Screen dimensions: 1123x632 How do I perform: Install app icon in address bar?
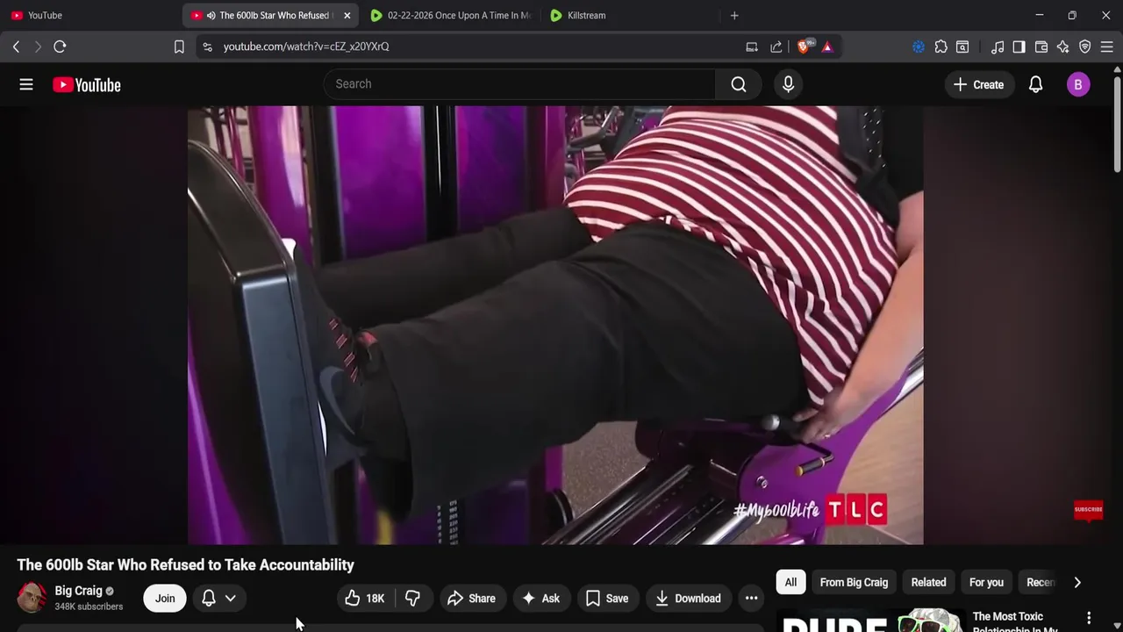[752, 47]
